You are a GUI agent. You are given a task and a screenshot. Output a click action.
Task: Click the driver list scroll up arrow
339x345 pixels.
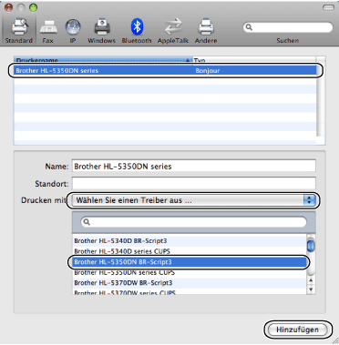point(311,280)
